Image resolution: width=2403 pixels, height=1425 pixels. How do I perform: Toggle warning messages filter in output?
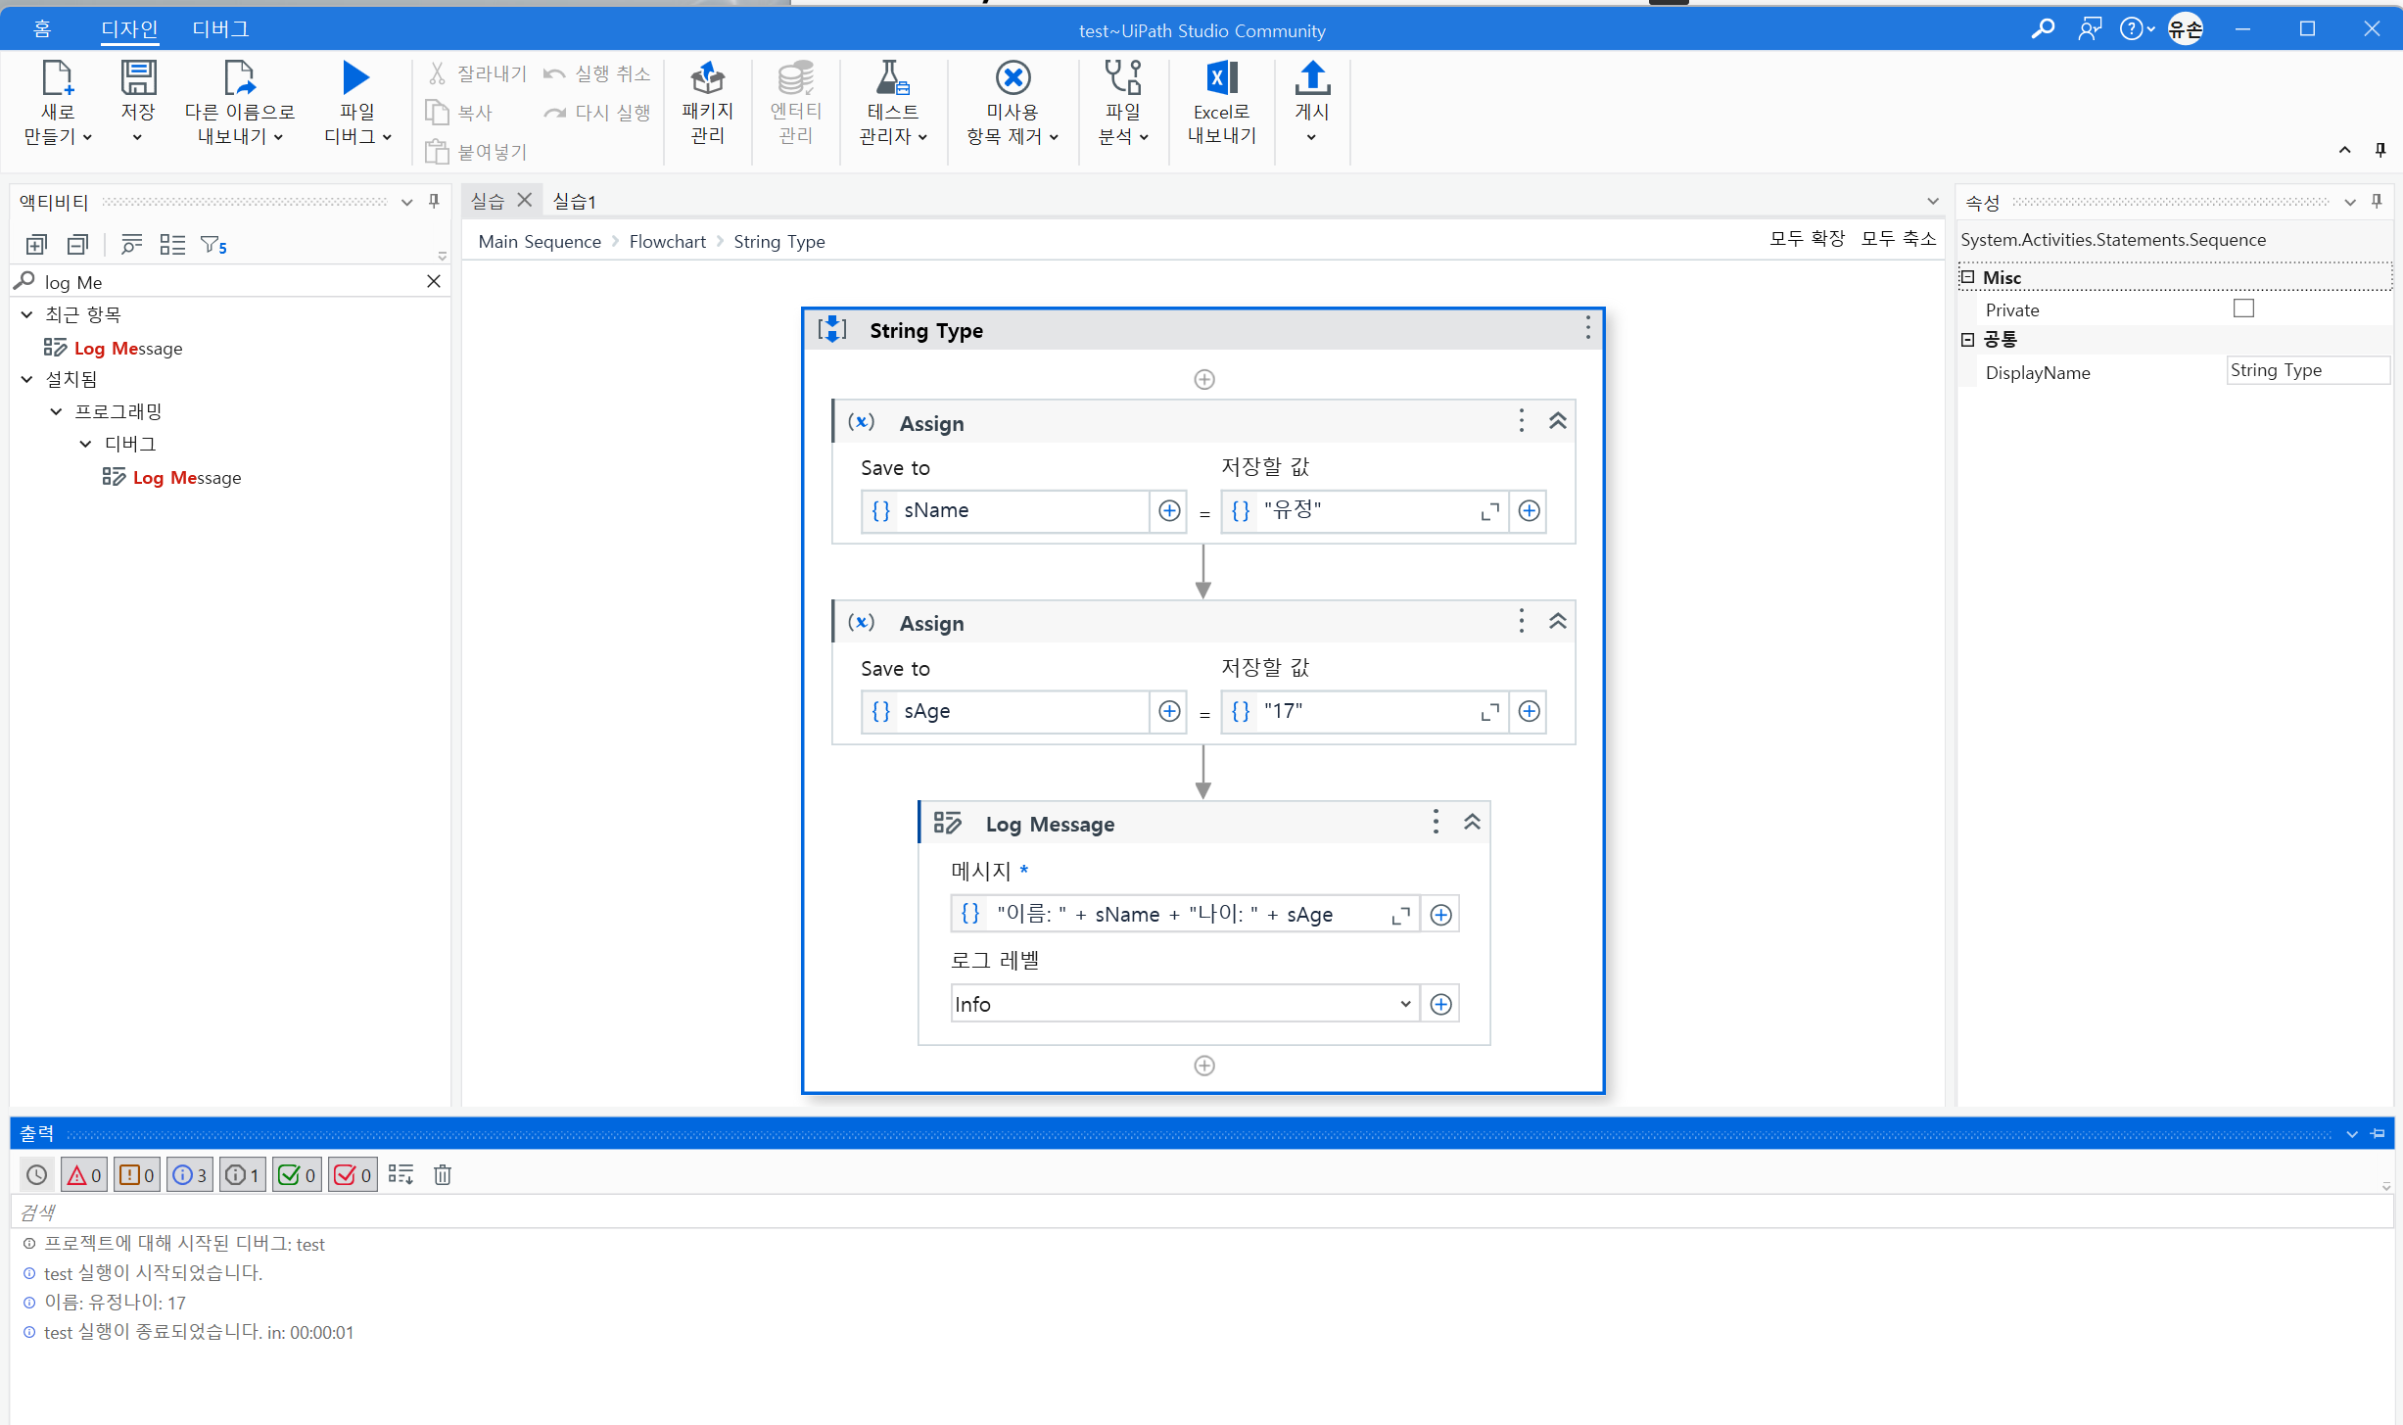pyautogui.click(x=137, y=1175)
